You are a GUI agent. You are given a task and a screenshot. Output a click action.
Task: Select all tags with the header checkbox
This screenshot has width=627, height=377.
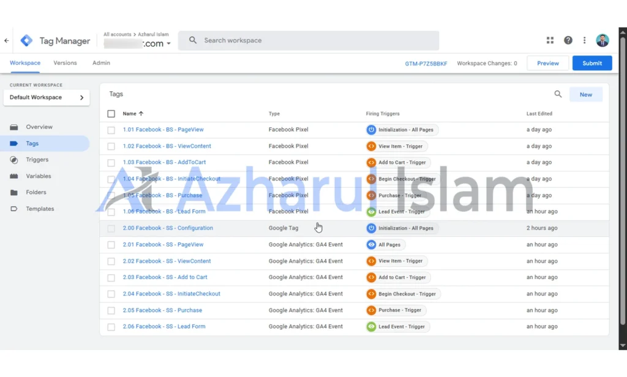[x=111, y=114]
